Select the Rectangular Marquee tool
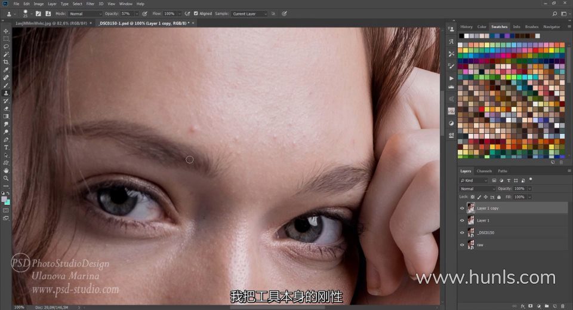Image resolution: width=573 pixels, height=310 pixels. pyautogui.click(x=6, y=39)
